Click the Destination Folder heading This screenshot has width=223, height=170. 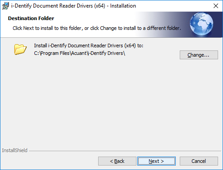pyautogui.click(x=31, y=18)
